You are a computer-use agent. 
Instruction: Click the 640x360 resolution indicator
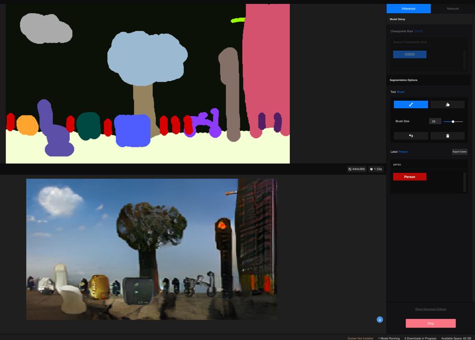point(357,169)
